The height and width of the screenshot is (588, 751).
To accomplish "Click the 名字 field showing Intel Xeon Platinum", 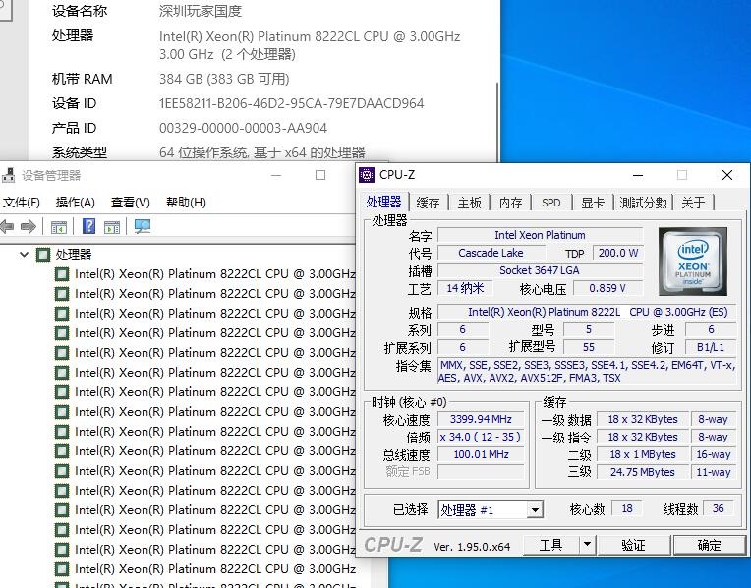I will (x=540, y=235).
